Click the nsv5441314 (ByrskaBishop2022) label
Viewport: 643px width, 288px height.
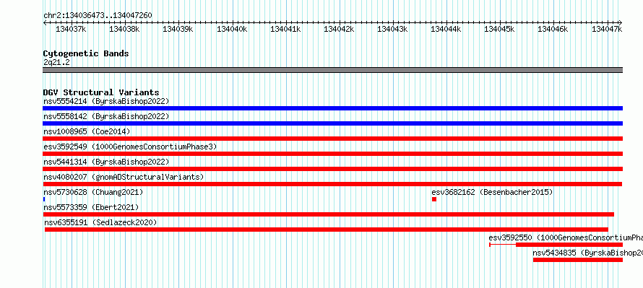pyautogui.click(x=106, y=162)
